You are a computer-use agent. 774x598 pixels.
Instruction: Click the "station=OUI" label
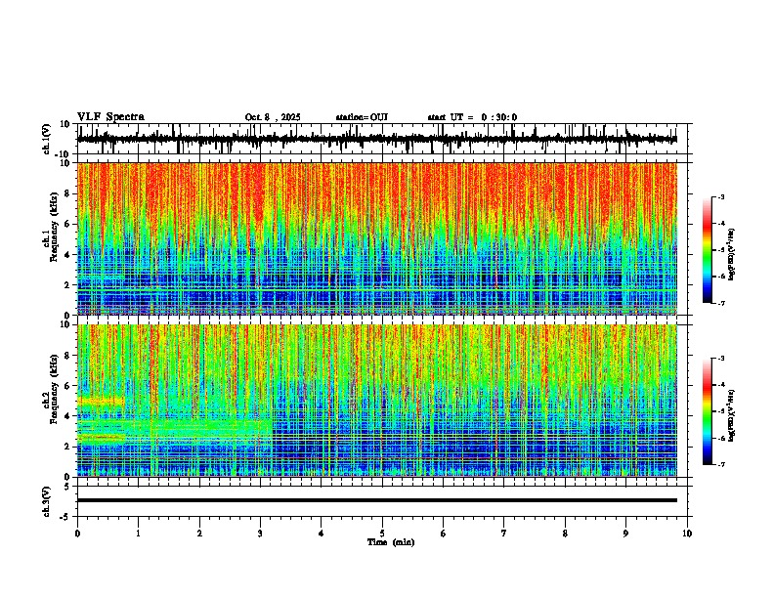362,117
